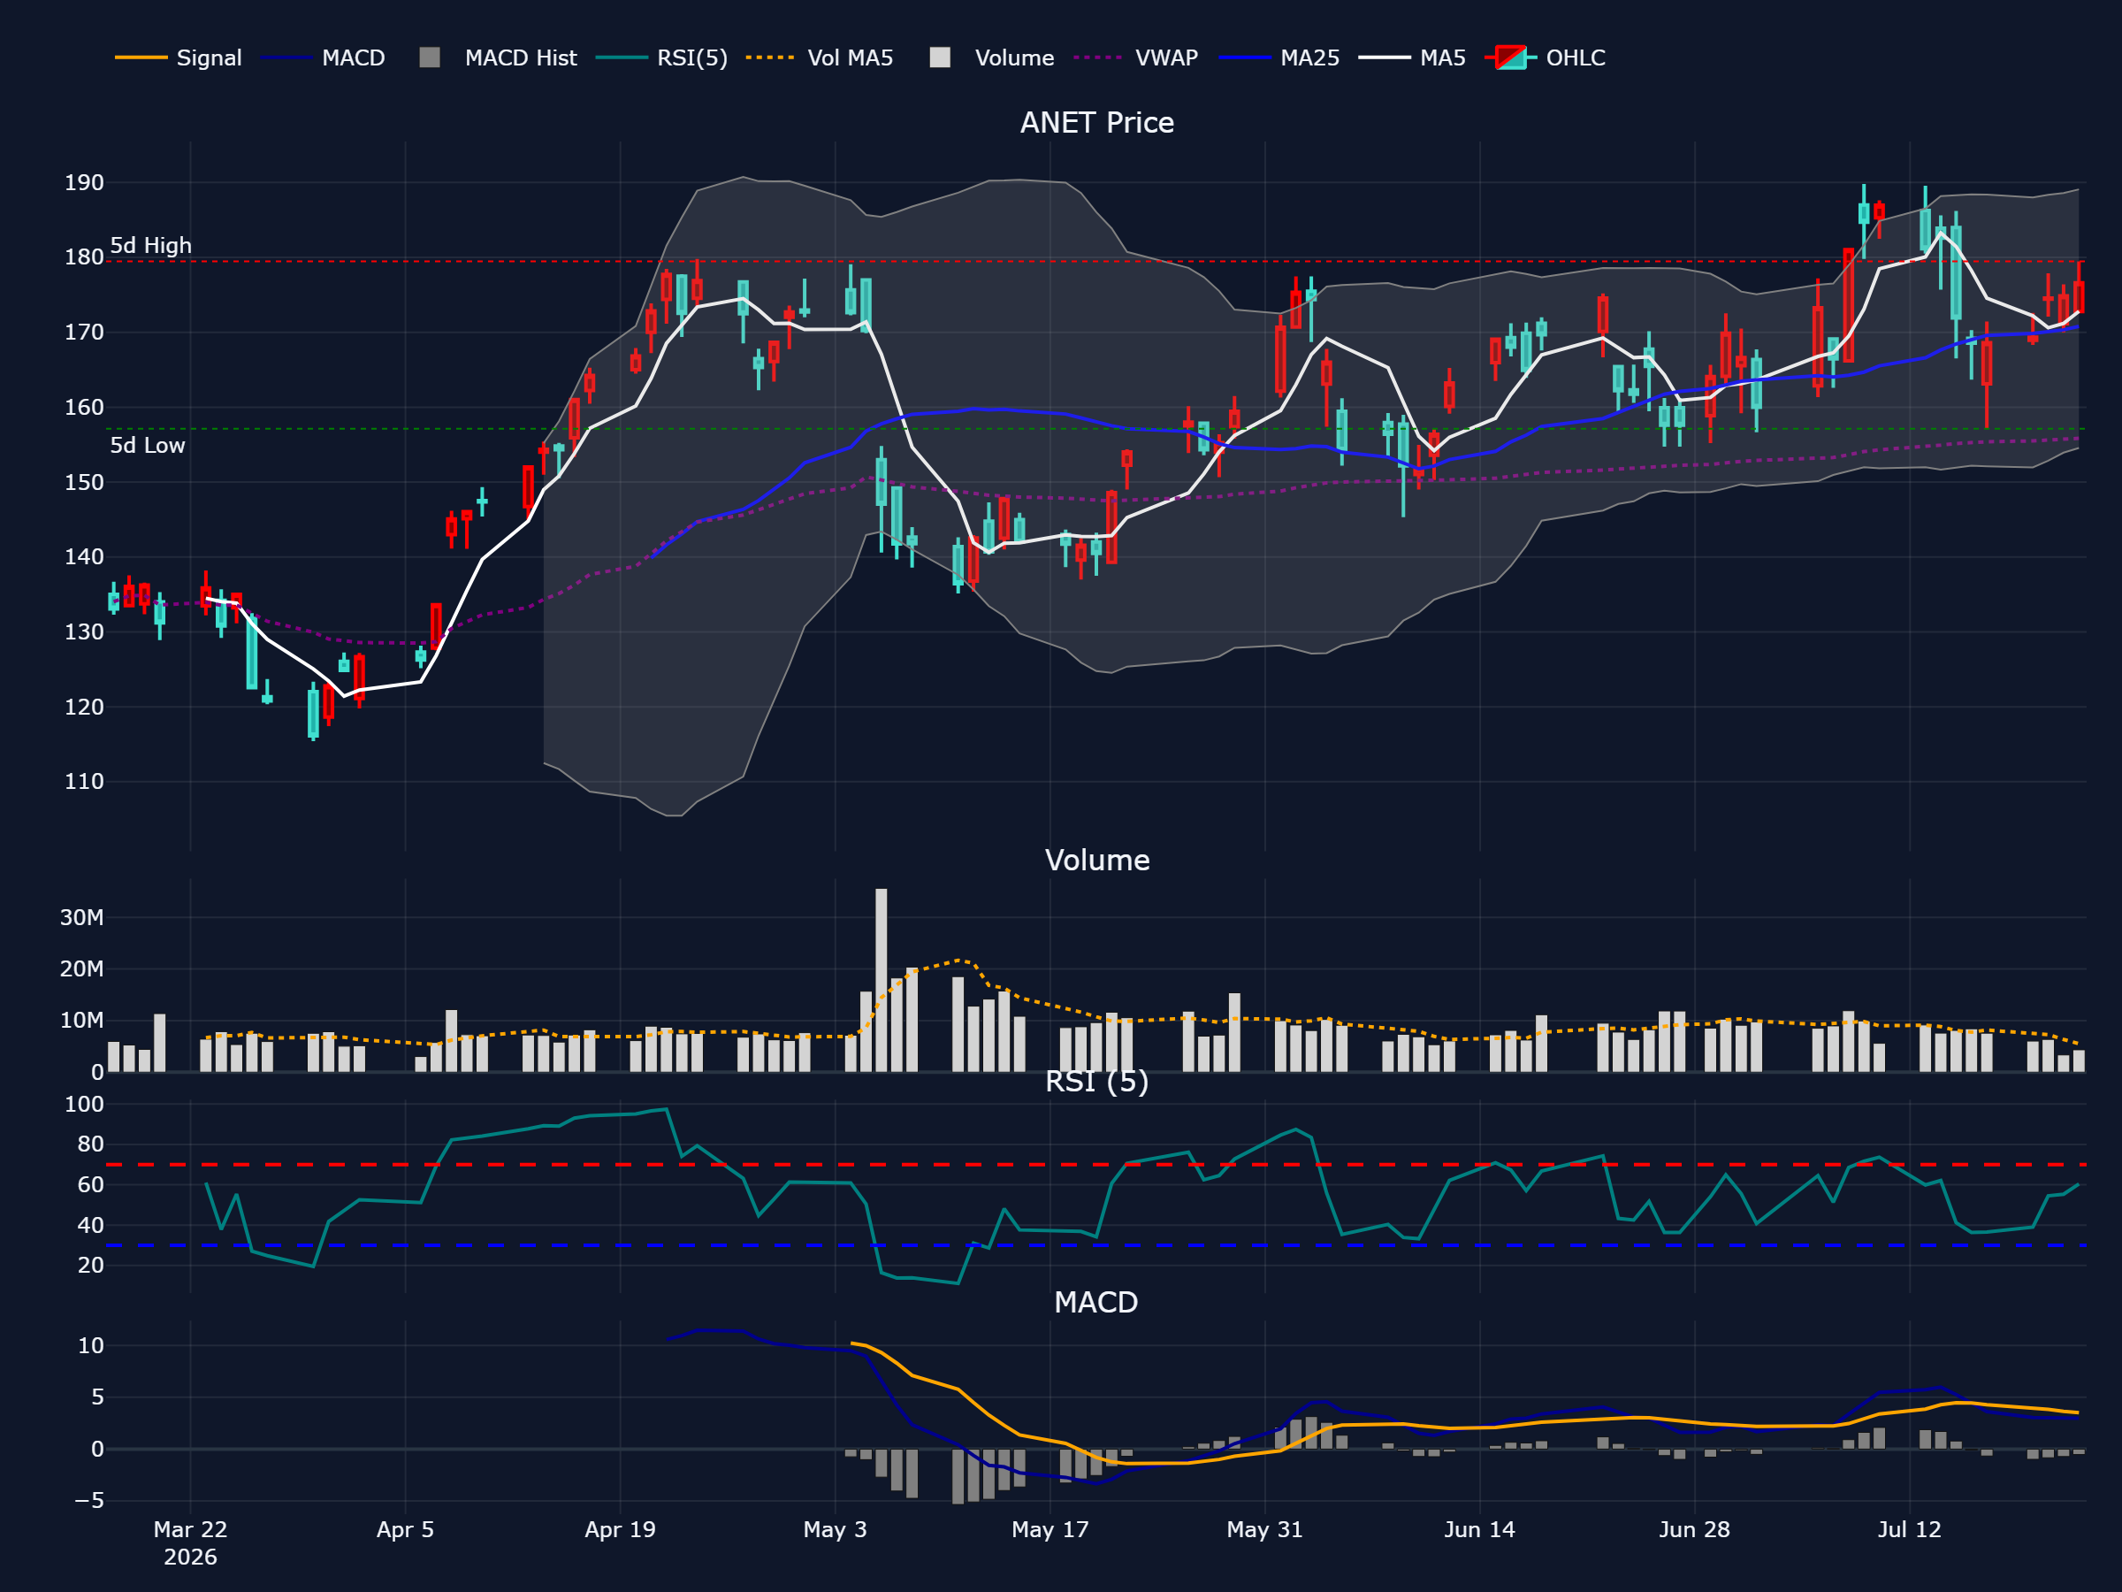Hide the MA25 moving average via legend
Image resolution: width=2122 pixels, height=1592 pixels.
(1279, 57)
